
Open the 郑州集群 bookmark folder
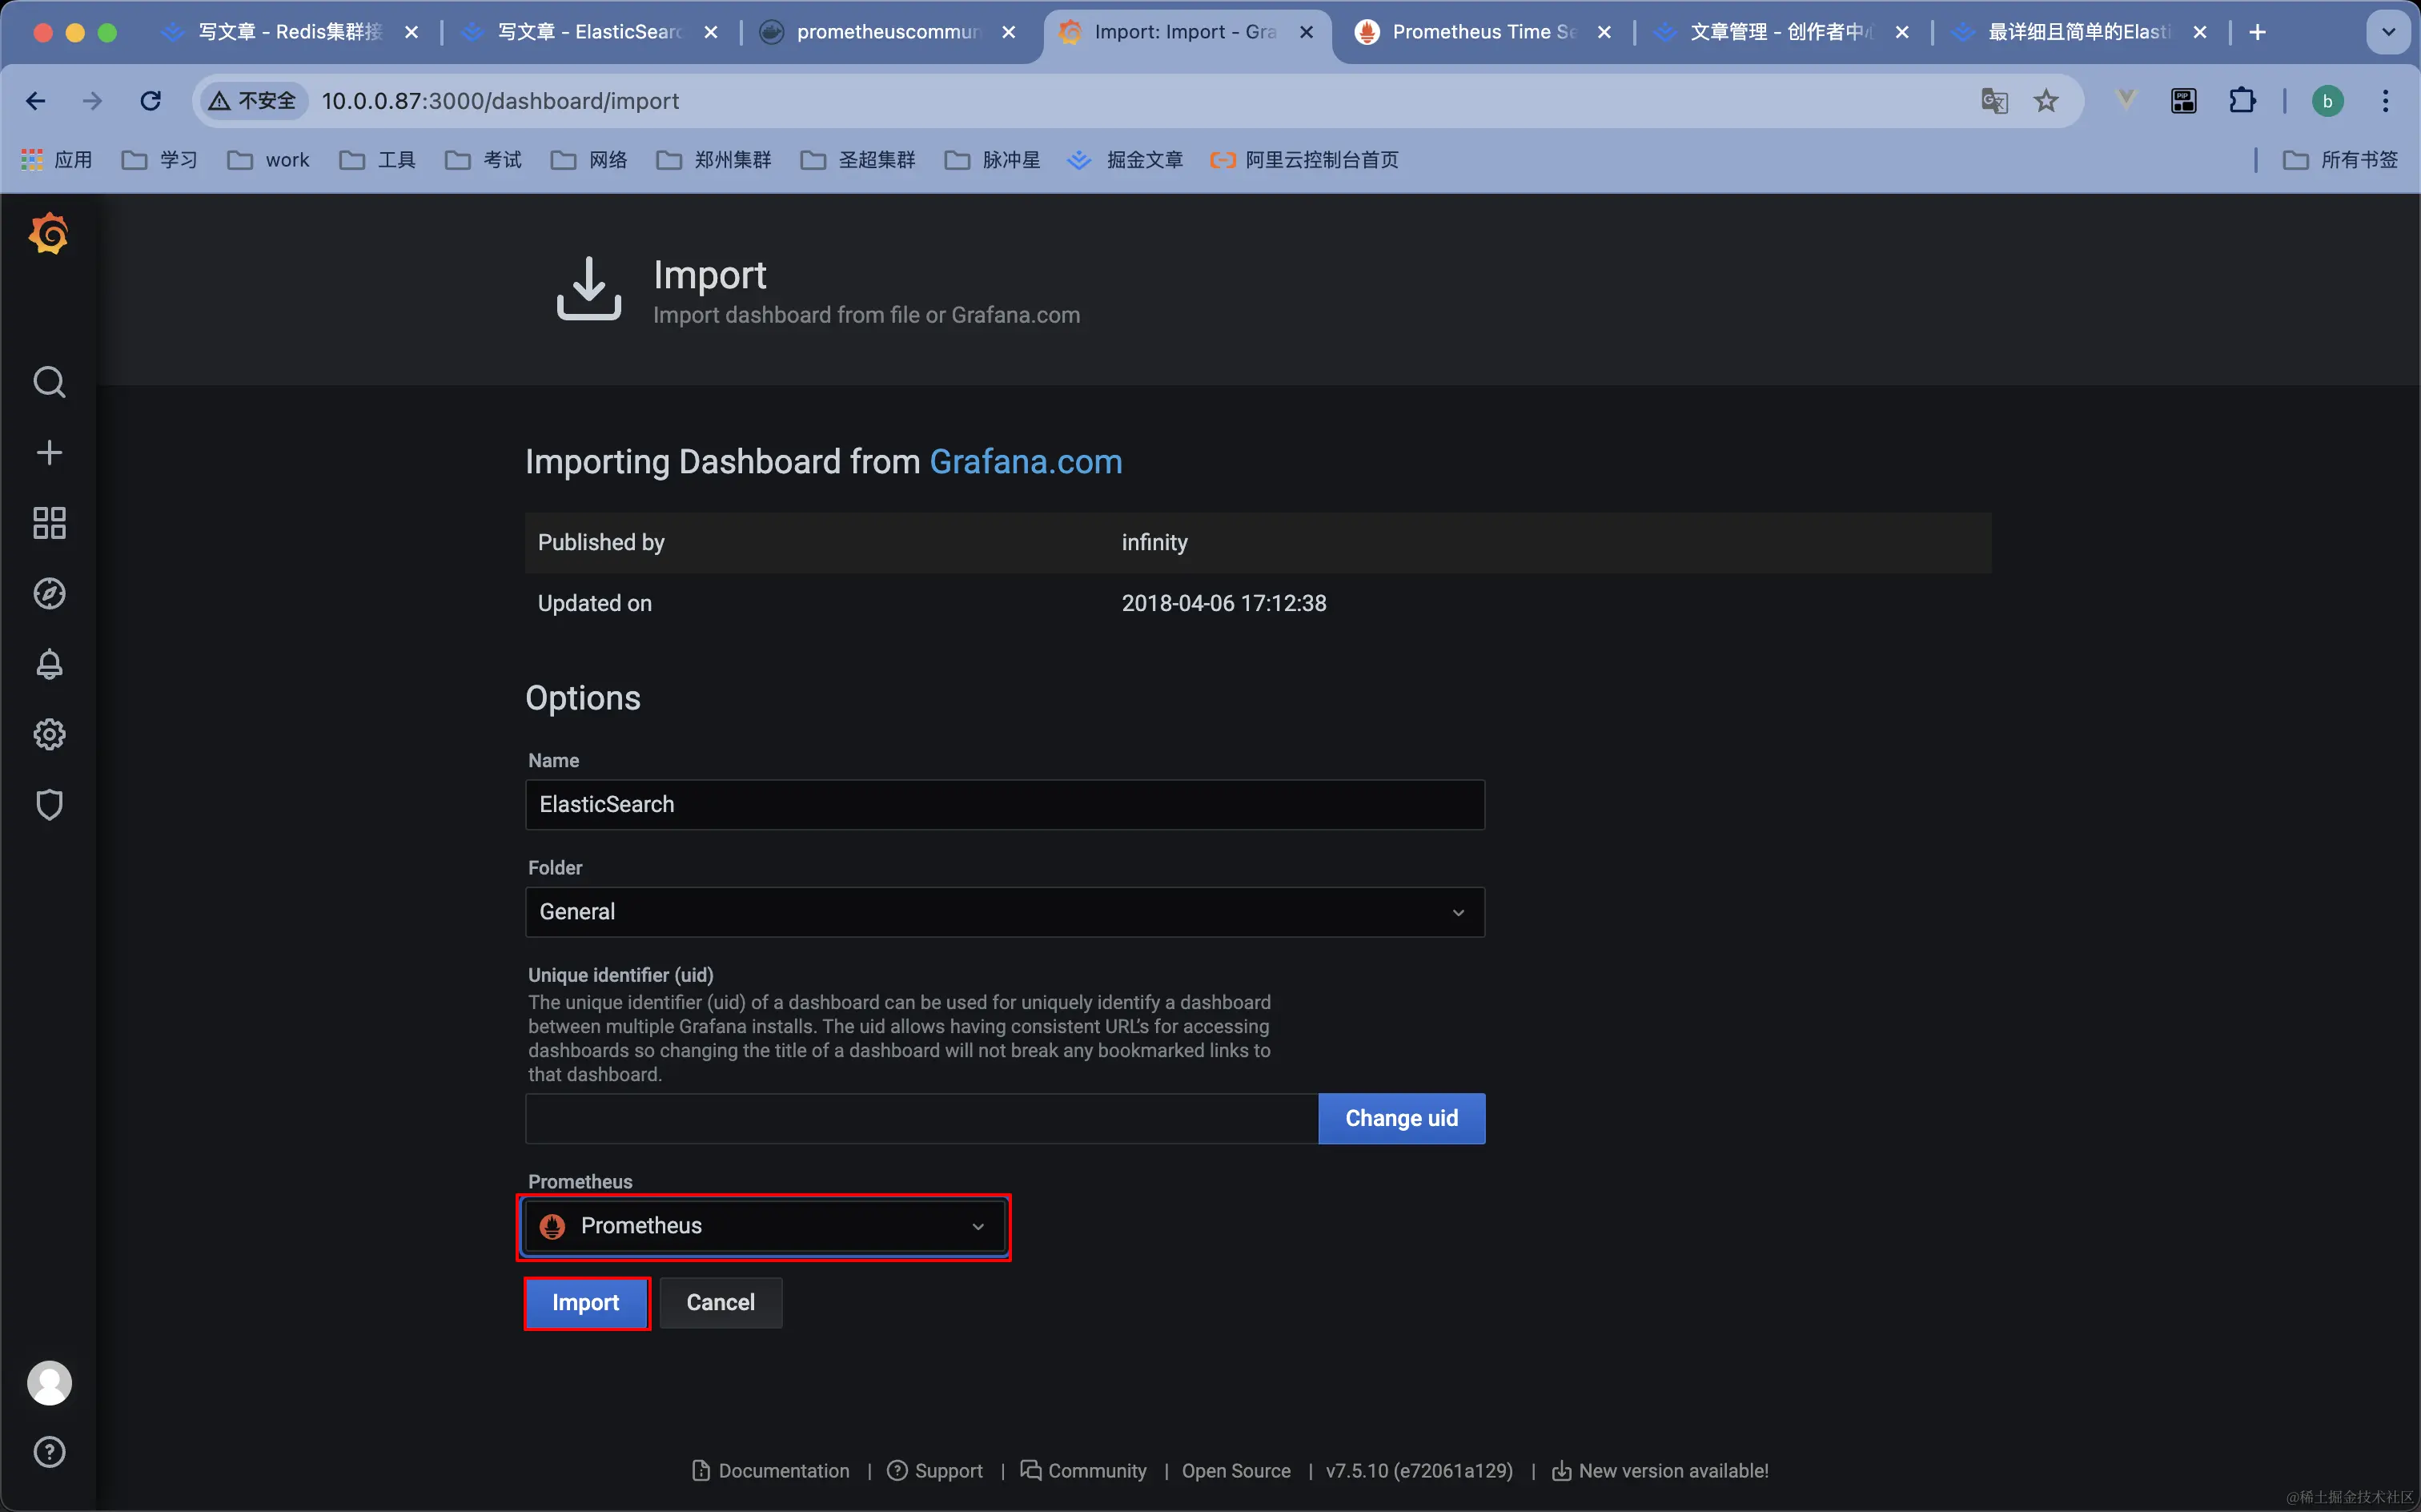713,160
